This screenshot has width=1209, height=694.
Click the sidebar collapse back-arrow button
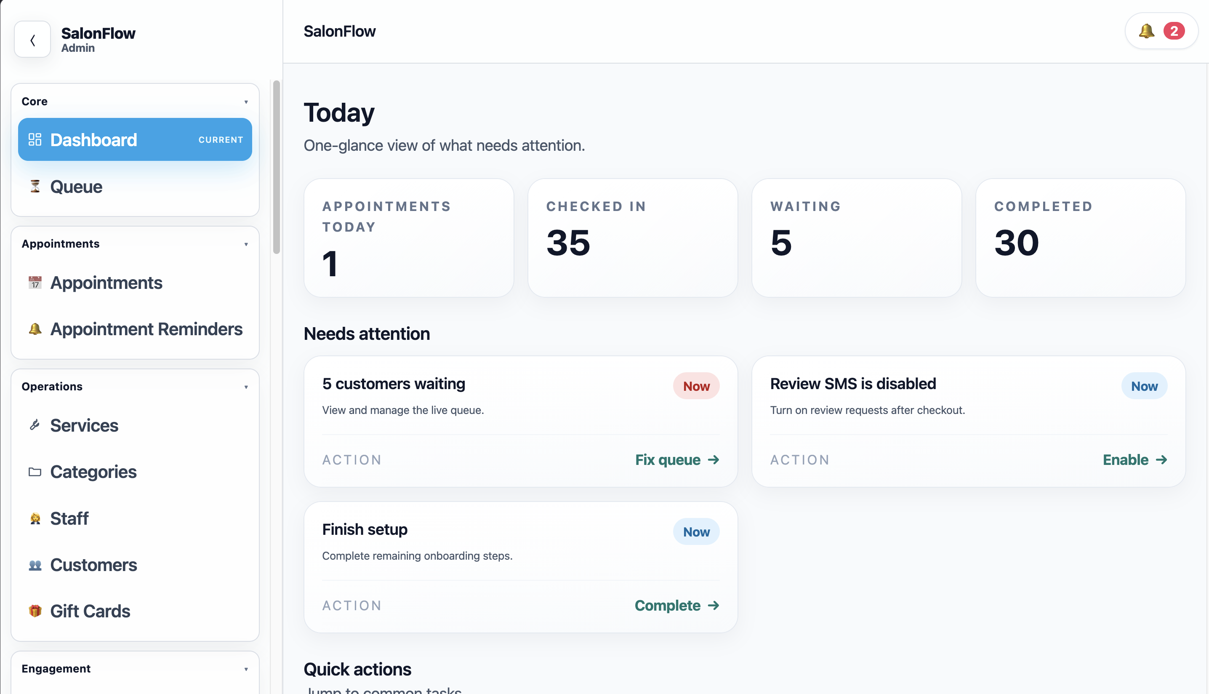pos(32,40)
